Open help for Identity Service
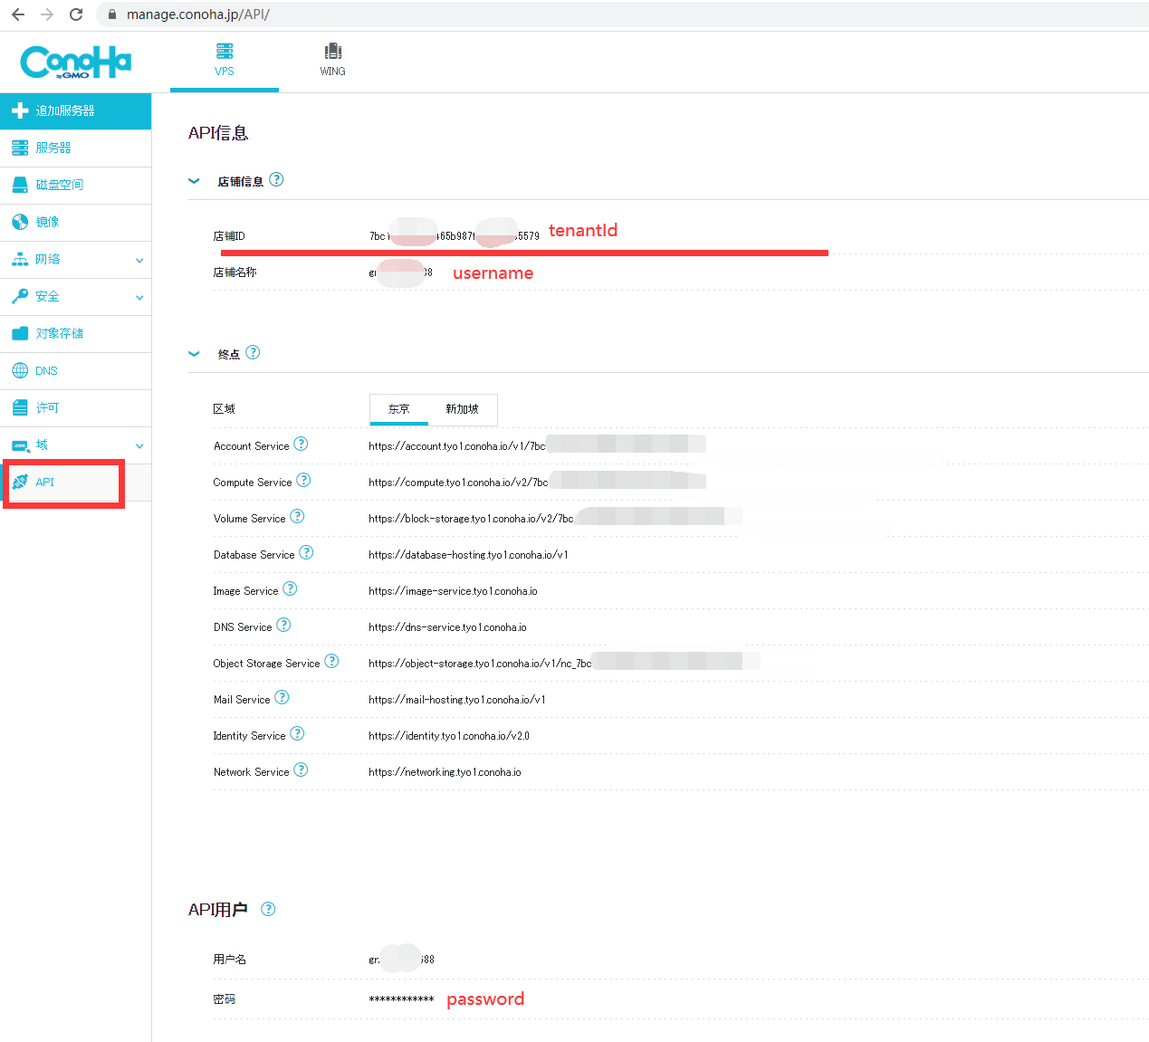 297,733
